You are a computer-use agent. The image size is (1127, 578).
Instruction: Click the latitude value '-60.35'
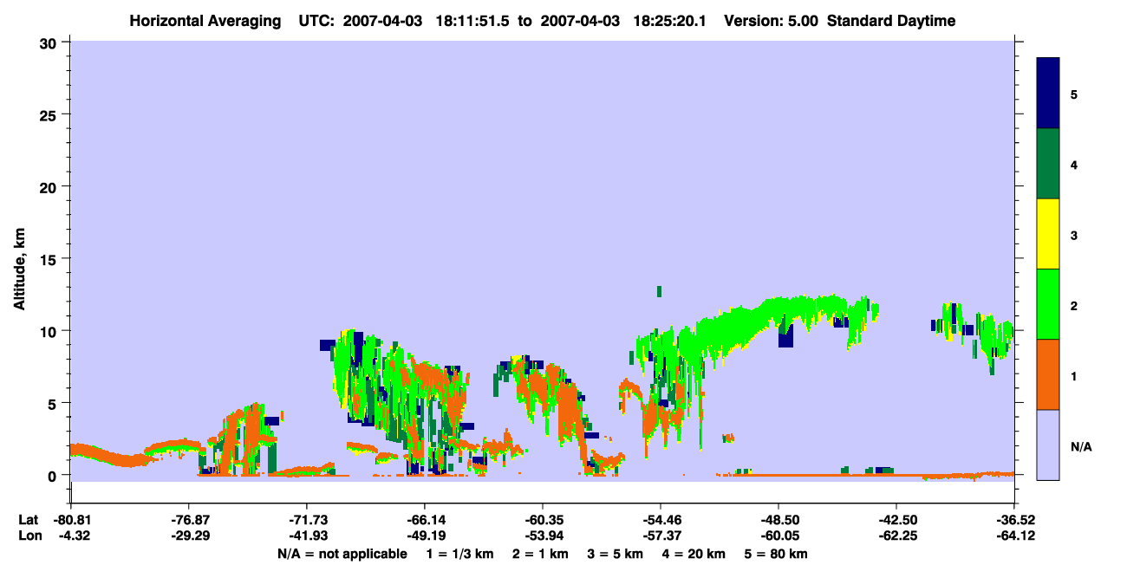pos(542,519)
